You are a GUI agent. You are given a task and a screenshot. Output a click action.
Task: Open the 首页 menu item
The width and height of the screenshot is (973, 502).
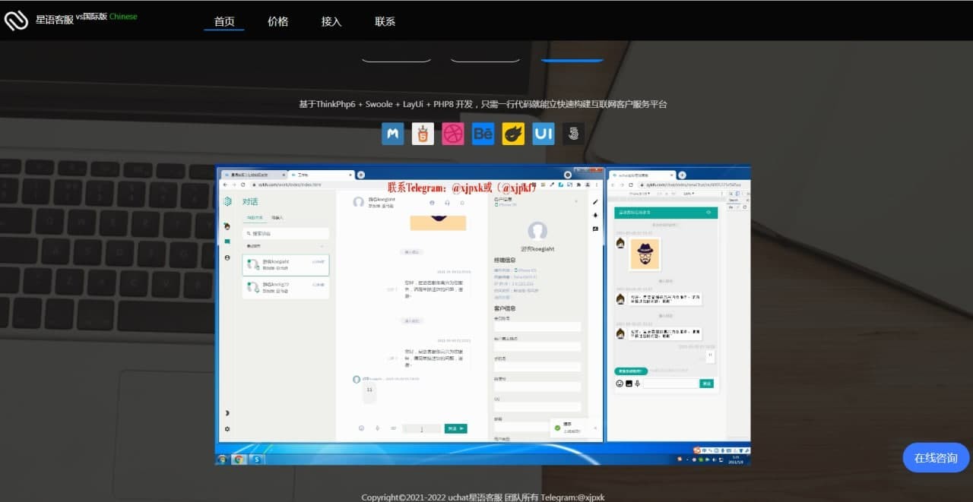pos(224,21)
